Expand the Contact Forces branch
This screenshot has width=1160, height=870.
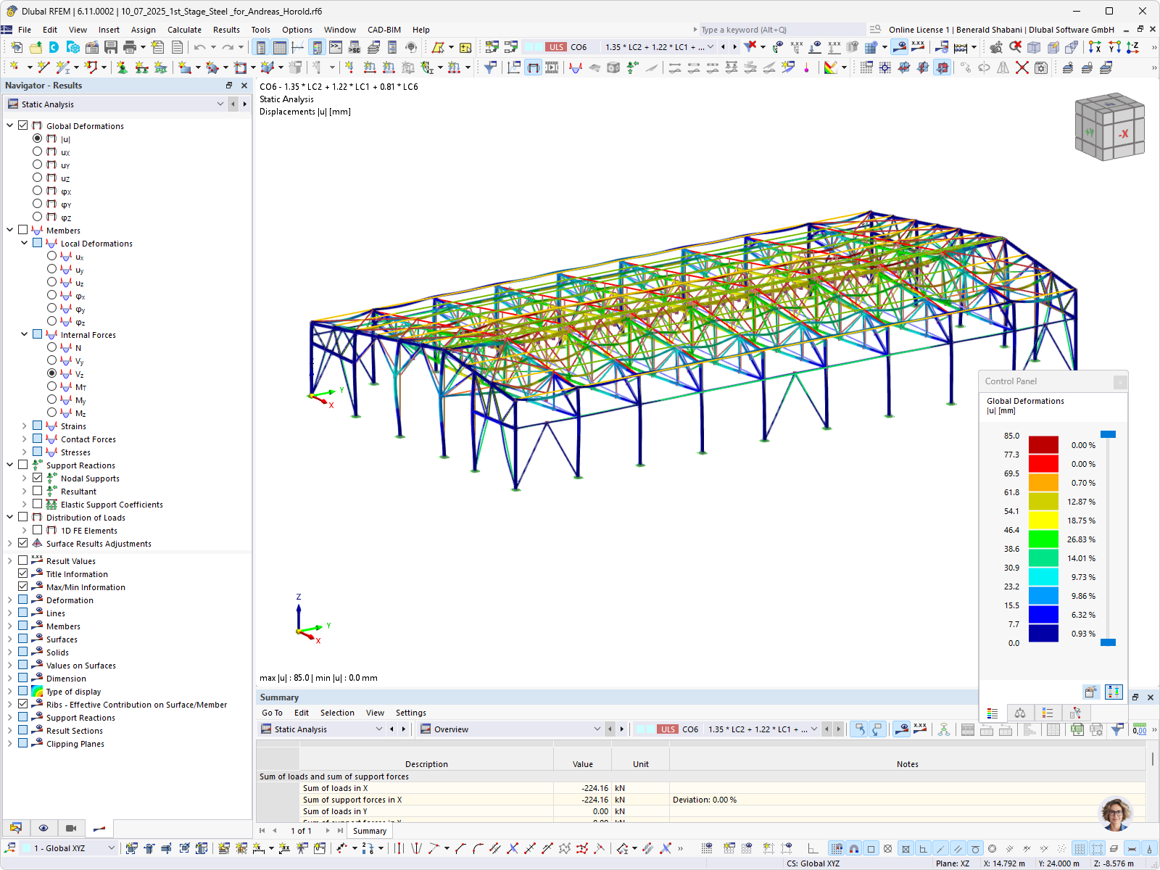(24, 439)
